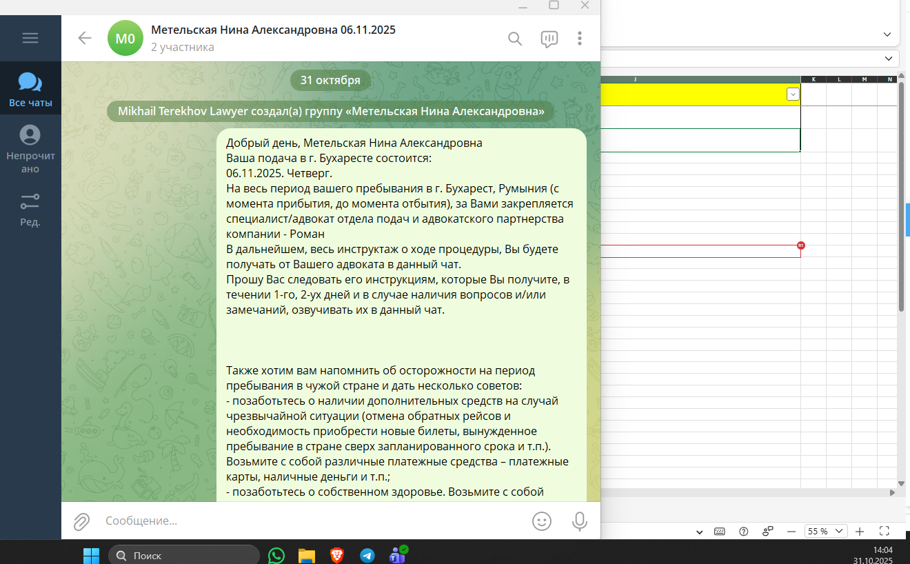Image resolution: width=910 pixels, height=564 pixels.
Task: Open File Explorer from the taskbar
Action: 307,555
